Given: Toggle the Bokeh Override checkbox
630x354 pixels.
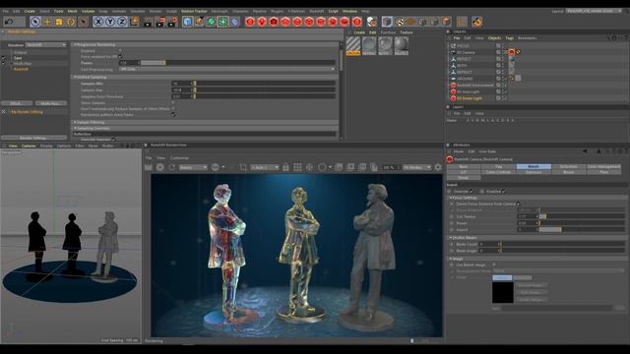Looking at the screenshot, I should 472,192.
